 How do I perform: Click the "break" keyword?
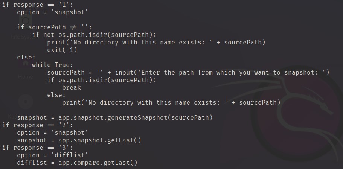pos(72,88)
